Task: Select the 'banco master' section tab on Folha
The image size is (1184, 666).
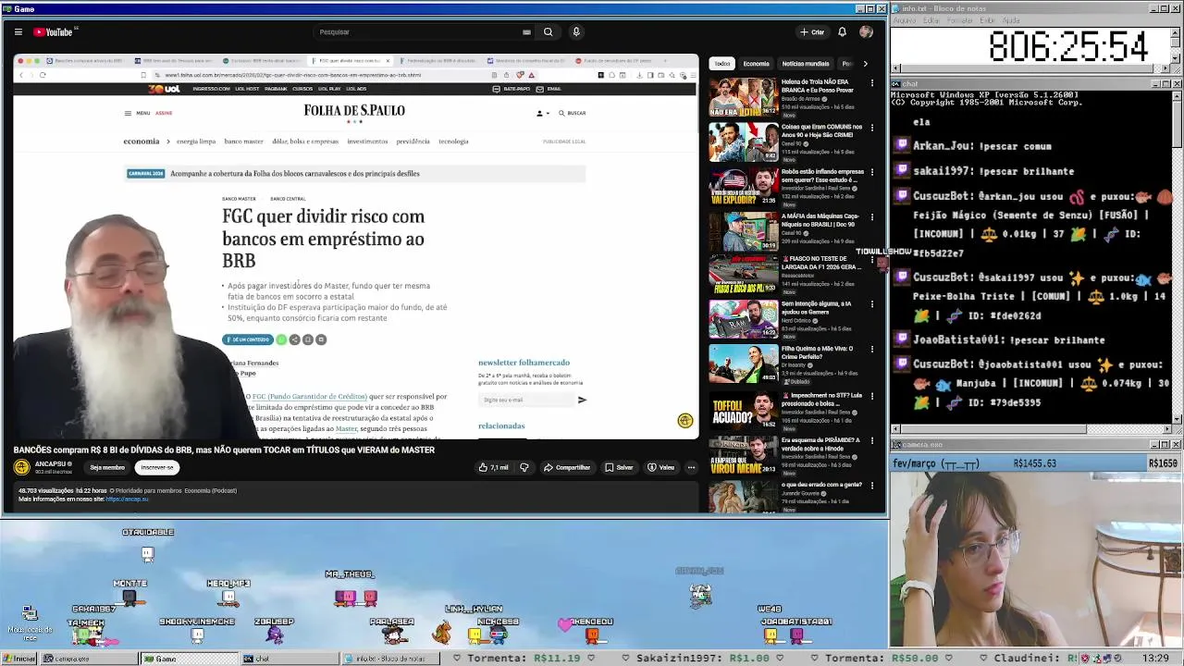Action: click(x=244, y=142)
